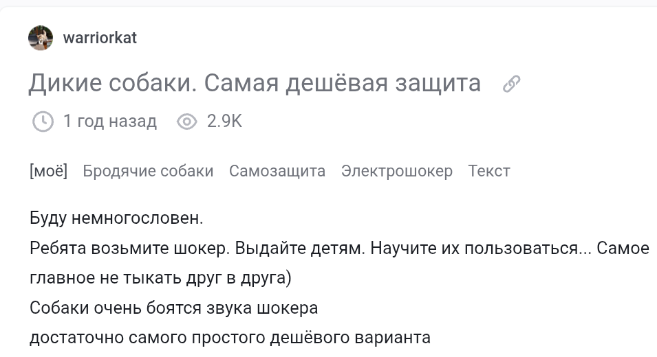The image size is (657, 357).
Task: Select the [моё] tag
Action: 48,171
